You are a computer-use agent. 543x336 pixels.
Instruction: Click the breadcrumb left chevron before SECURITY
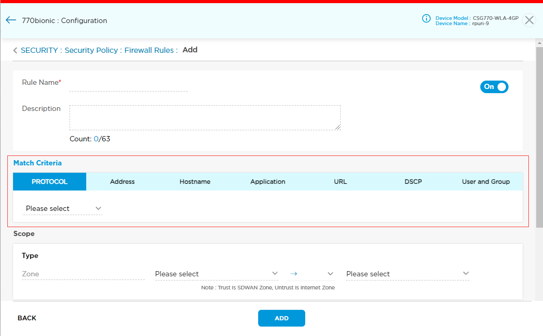tap(15, 51)
